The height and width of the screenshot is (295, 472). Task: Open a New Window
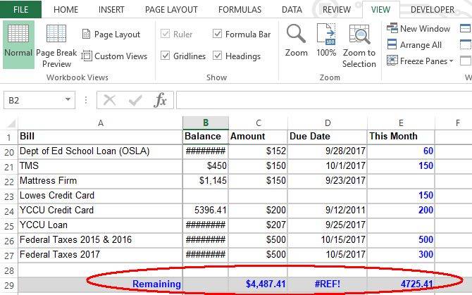pyautogui.click(x=418, y=29)
